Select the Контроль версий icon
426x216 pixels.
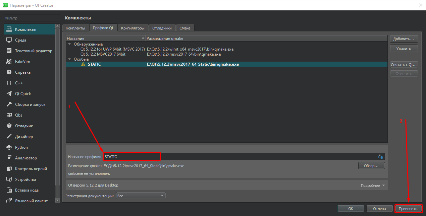click(9, 169)
